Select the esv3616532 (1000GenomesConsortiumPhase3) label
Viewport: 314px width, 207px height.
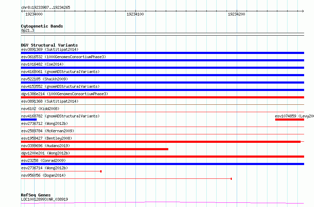tap(64, 57)
